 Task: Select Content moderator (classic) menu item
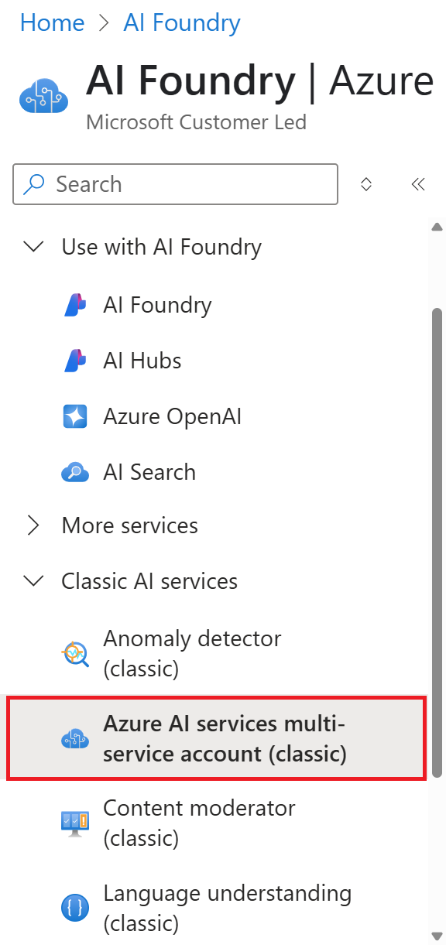(216, 822)
